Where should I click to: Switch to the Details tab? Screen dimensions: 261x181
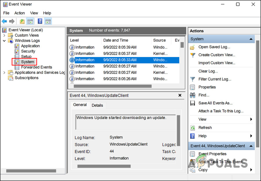97,105
